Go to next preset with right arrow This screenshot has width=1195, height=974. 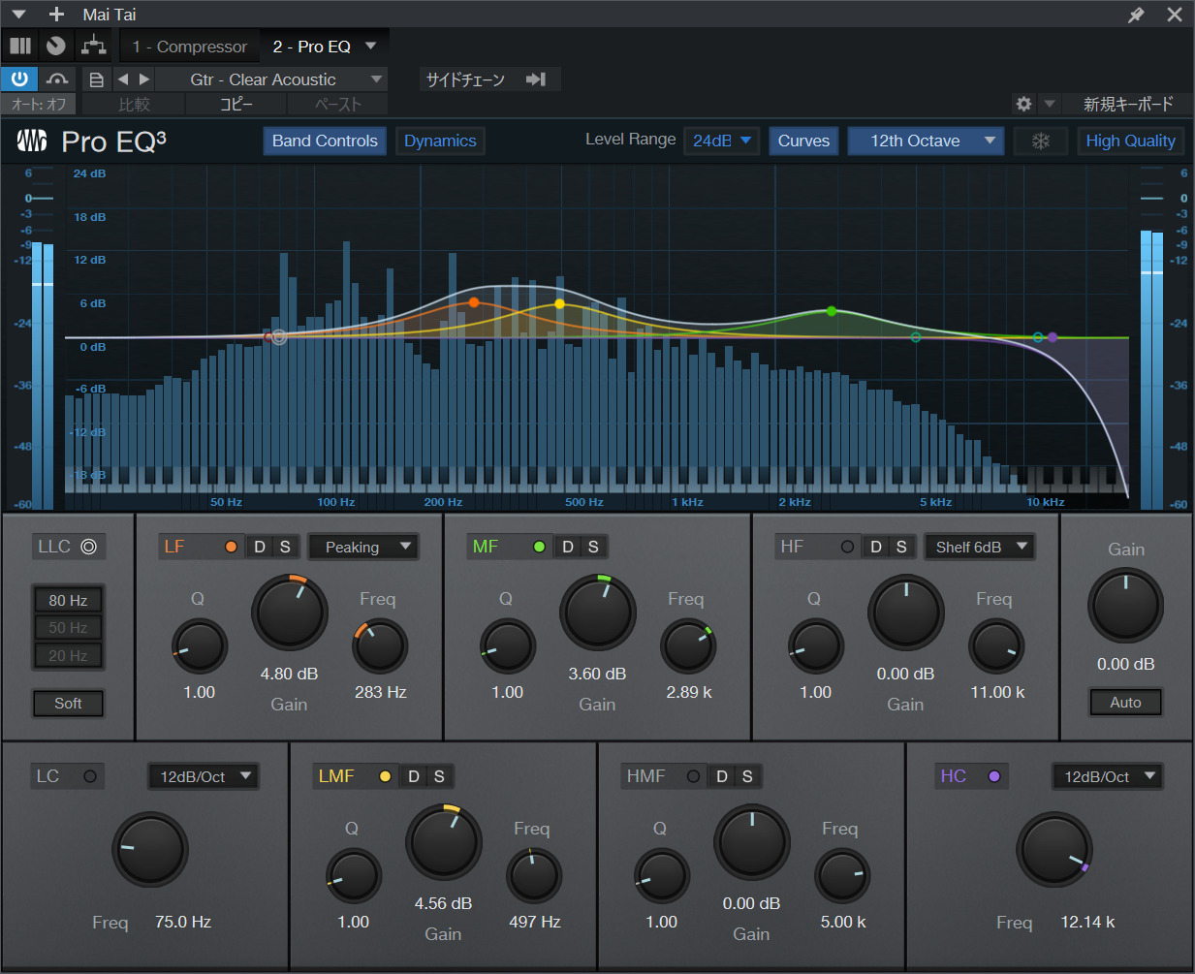tap(144, 79)
